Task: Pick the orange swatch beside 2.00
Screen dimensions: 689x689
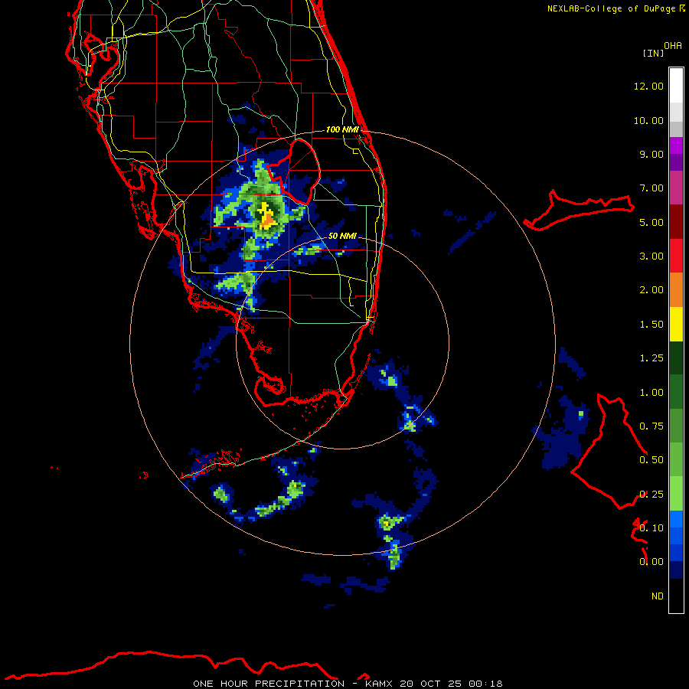Action: click(x=676, y=290)
